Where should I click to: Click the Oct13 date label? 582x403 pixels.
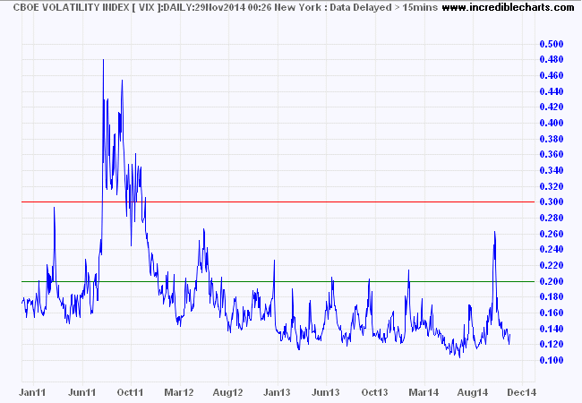click(374, 392)
